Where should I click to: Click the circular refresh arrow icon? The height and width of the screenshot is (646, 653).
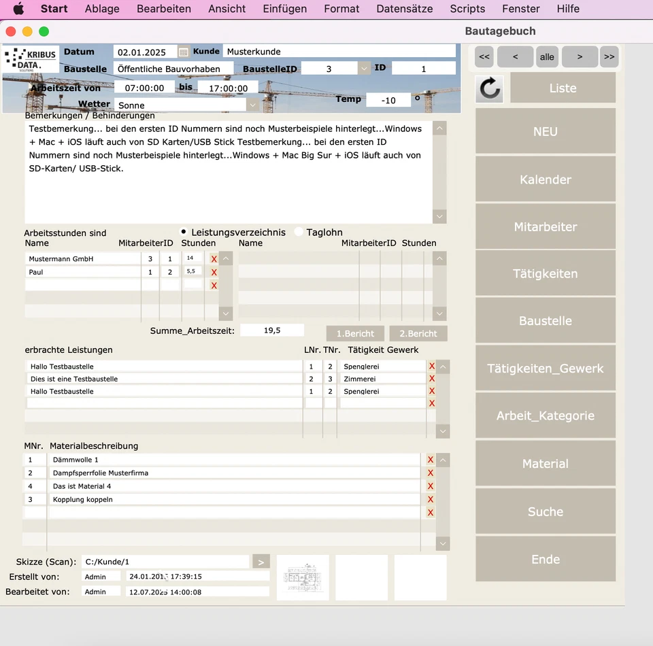tap(489, 88)
